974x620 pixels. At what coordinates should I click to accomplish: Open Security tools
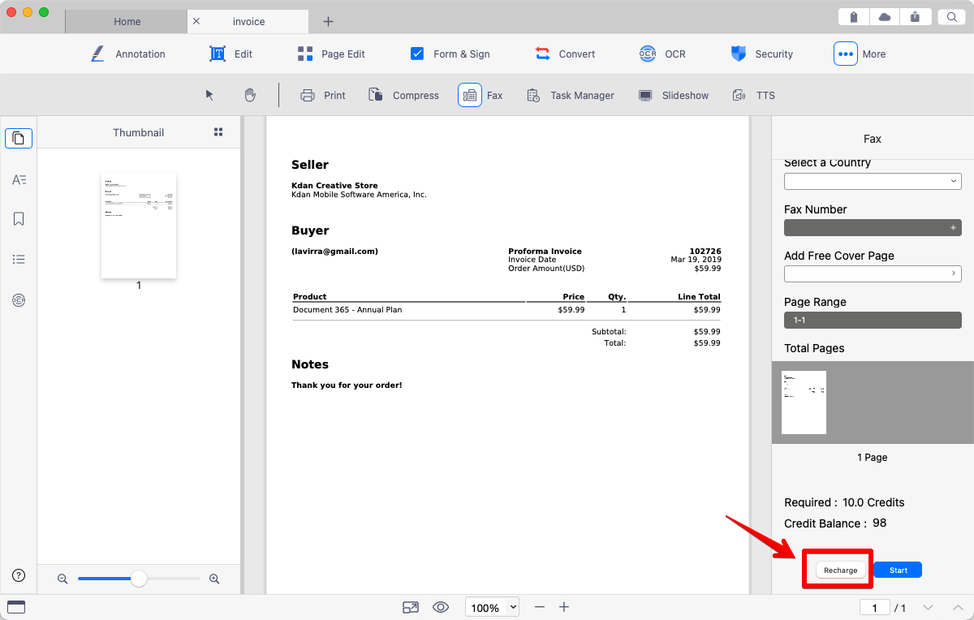(x=761, y=54)
